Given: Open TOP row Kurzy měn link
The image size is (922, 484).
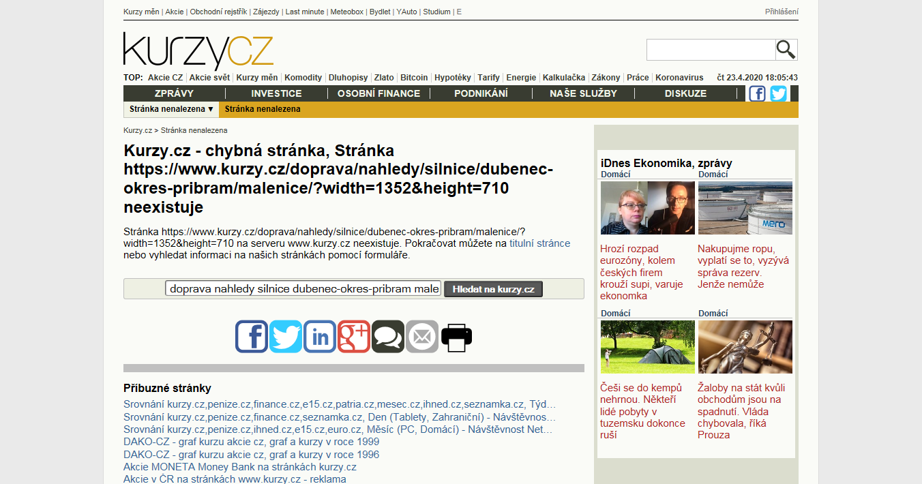Looking at the screenshot, I should point(257,78).
